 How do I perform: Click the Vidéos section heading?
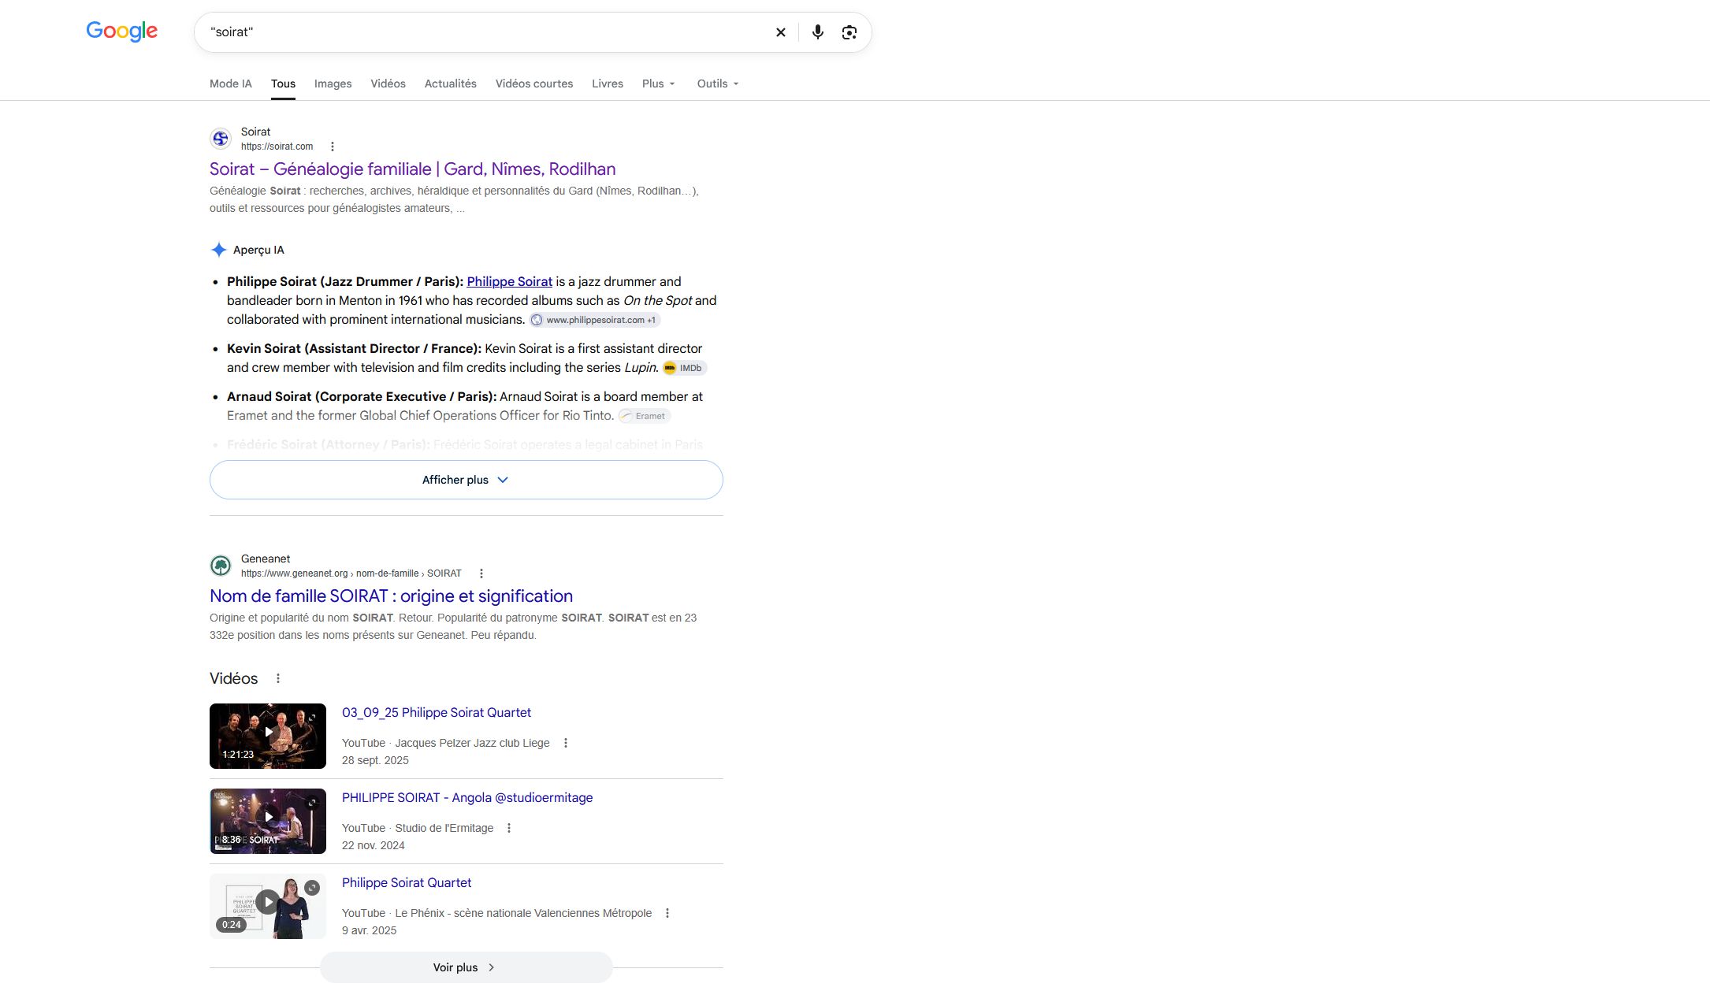234,678
